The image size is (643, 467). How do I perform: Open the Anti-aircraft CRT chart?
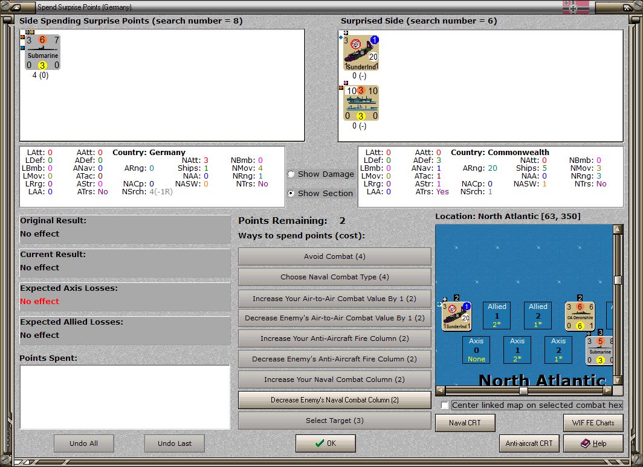pyautogui.click(x=529, y=443)
